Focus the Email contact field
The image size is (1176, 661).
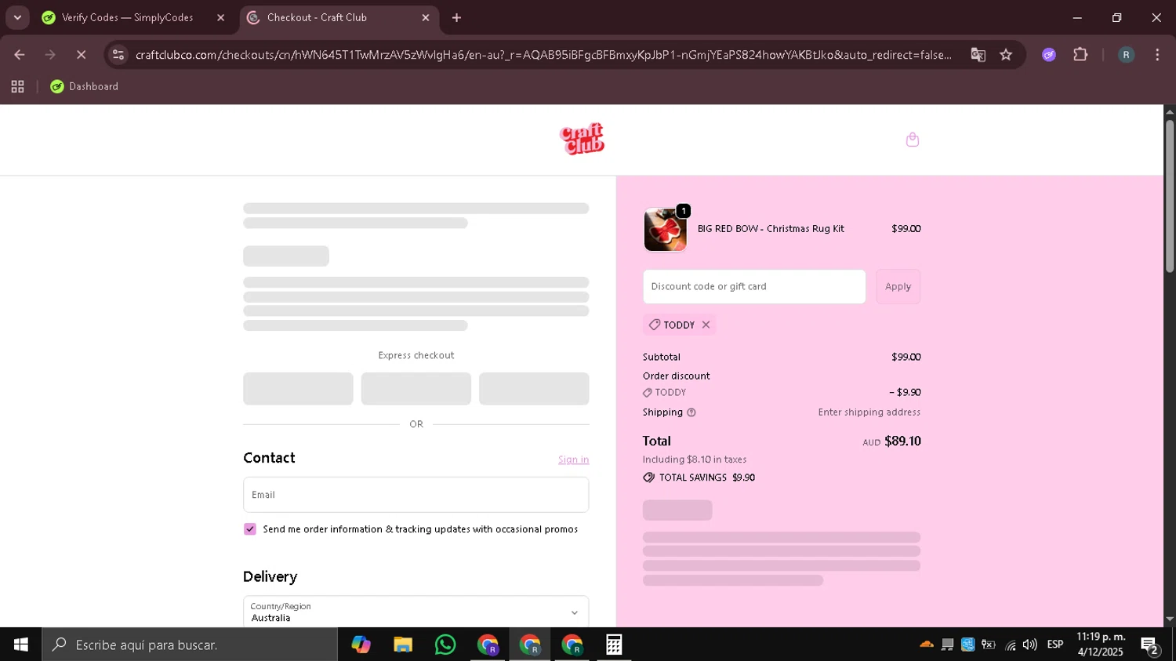[416, 495]
